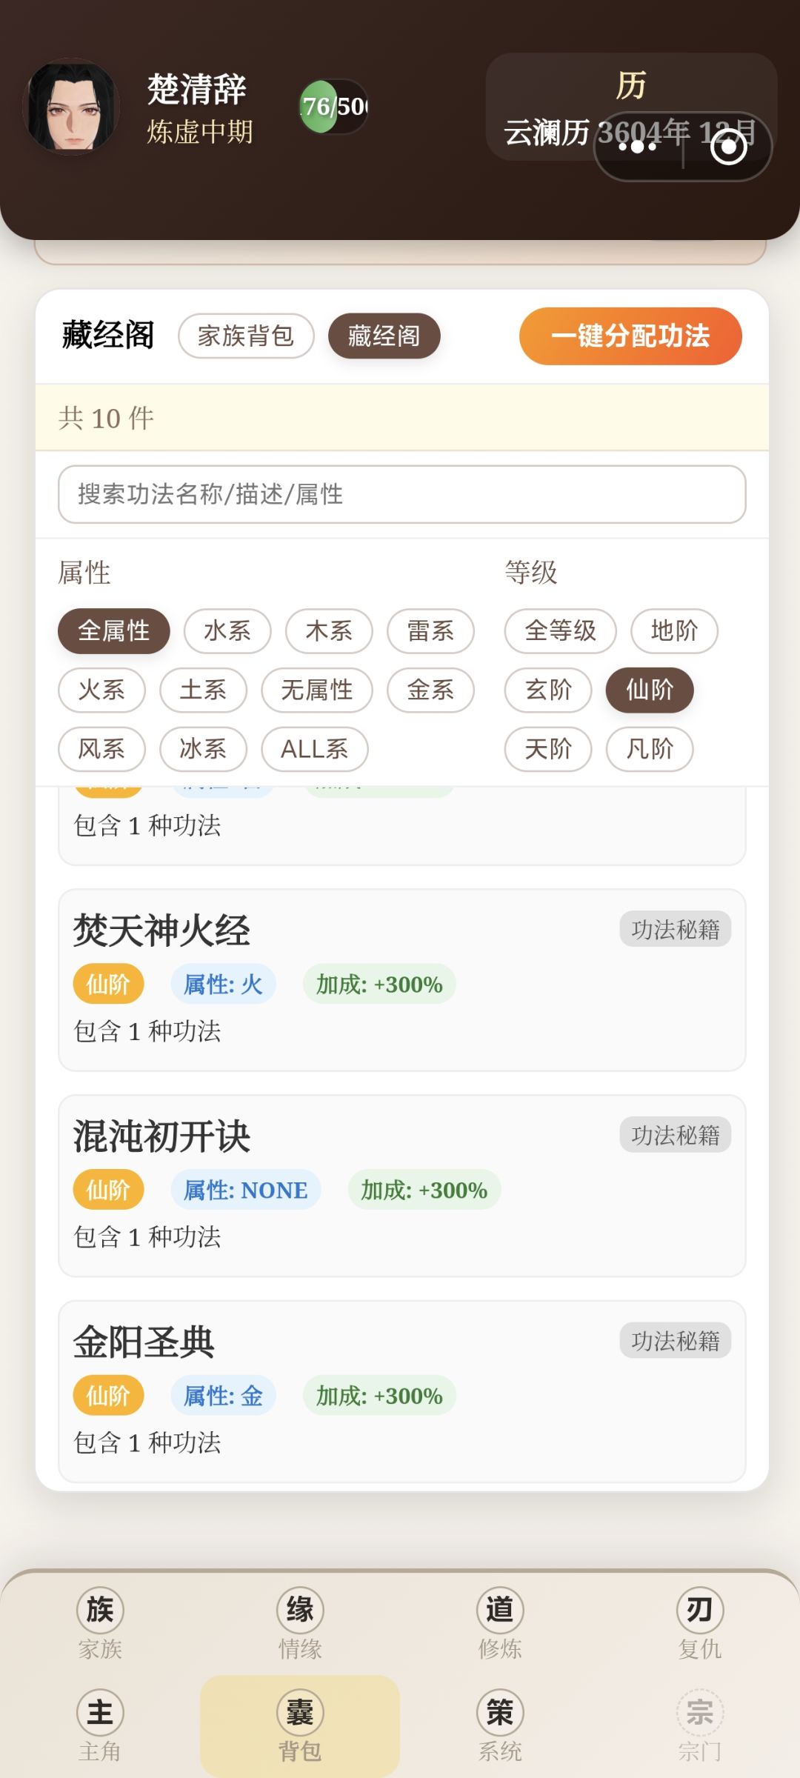Switch to the 家族背包 tab

click(x=246, y=336)
